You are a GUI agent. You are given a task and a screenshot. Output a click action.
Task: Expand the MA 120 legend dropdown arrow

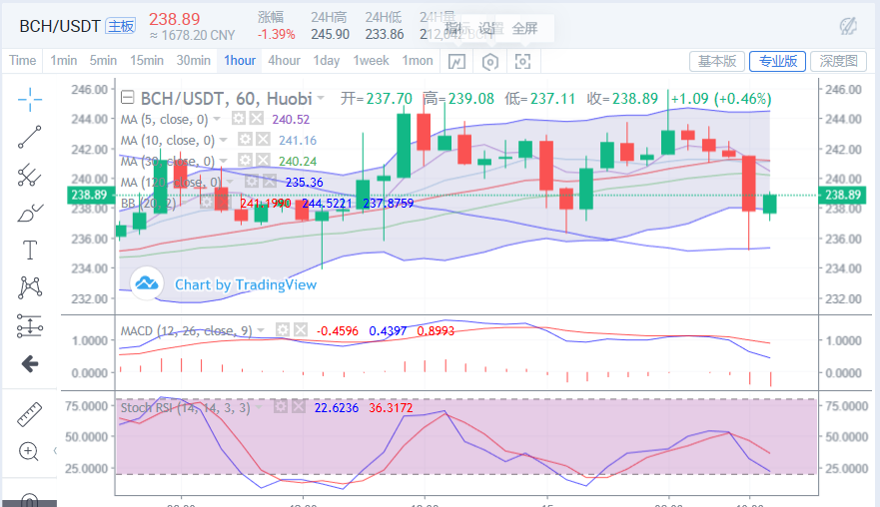230,182
